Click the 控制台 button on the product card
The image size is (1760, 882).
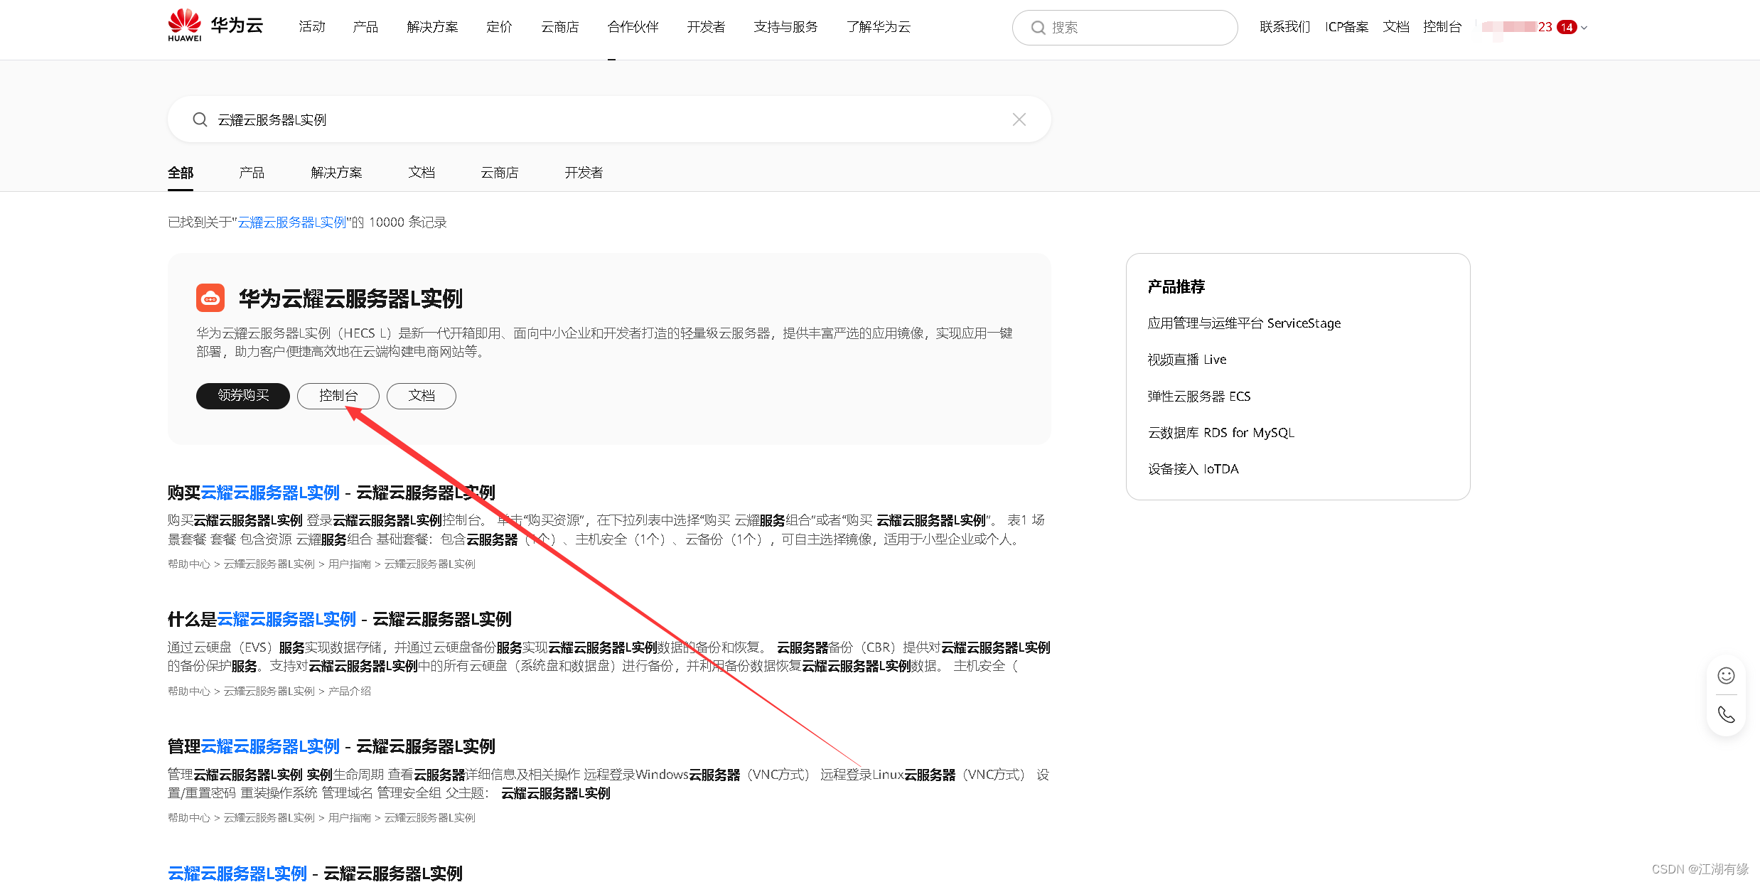tap(338, 396)
